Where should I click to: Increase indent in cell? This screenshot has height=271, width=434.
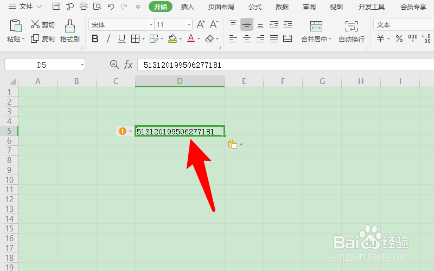[288, 25]
